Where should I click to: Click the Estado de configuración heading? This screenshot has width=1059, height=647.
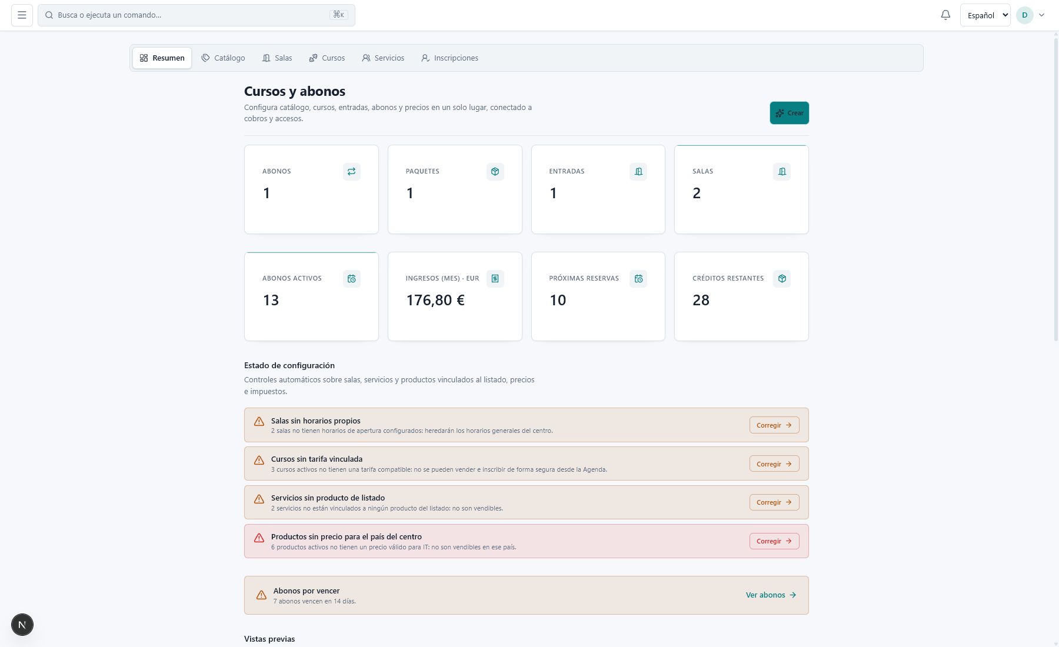pos(289,365)
